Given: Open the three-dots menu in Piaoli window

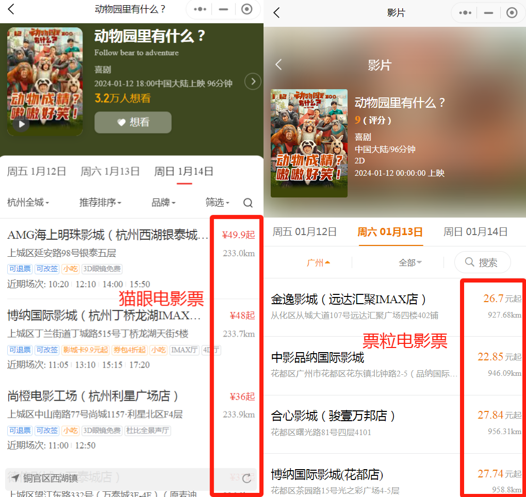Looking at the screenshot, I should pyautogui.click(x=465, y=13).
